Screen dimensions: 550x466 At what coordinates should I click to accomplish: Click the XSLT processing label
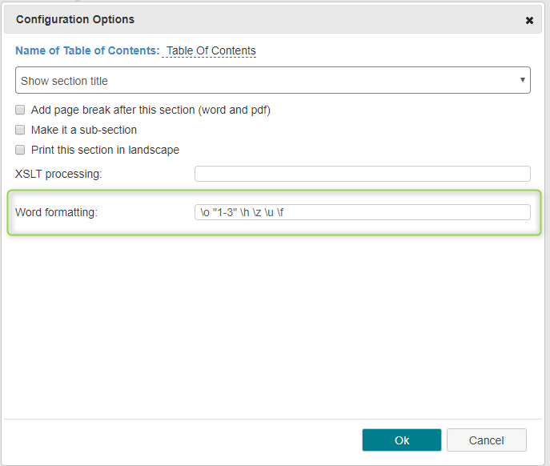[58, 174]
